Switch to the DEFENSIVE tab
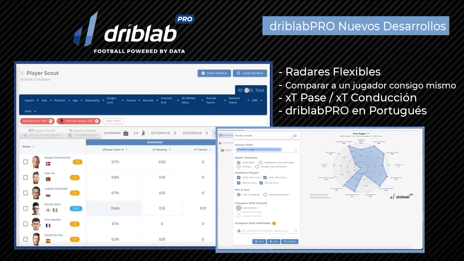Screen dimensions: 464x261 pos(195,133)
